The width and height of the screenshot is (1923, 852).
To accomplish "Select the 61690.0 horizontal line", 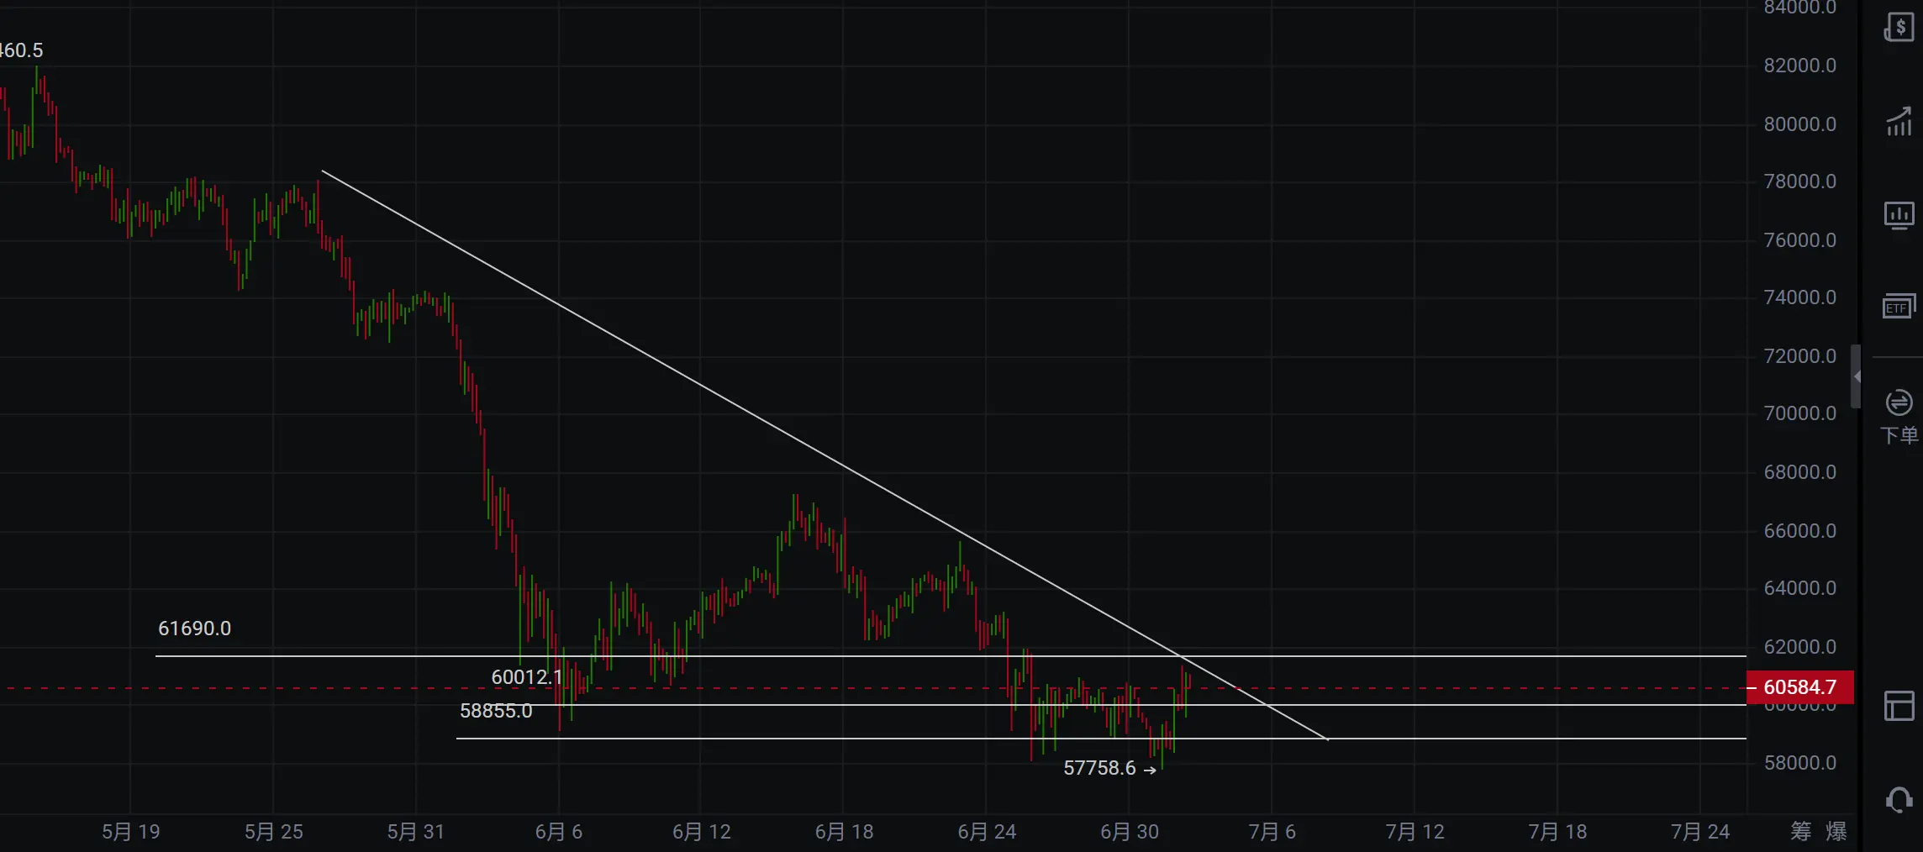I will (x=951, y=655).
